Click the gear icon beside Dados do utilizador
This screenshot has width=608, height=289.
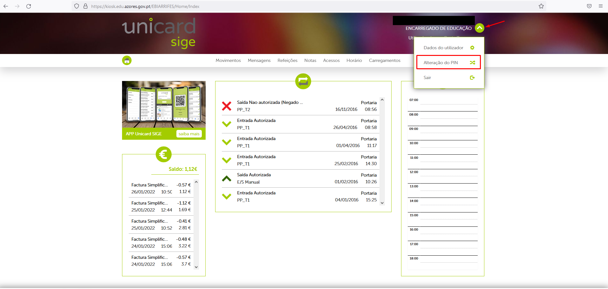pos(472,48)
